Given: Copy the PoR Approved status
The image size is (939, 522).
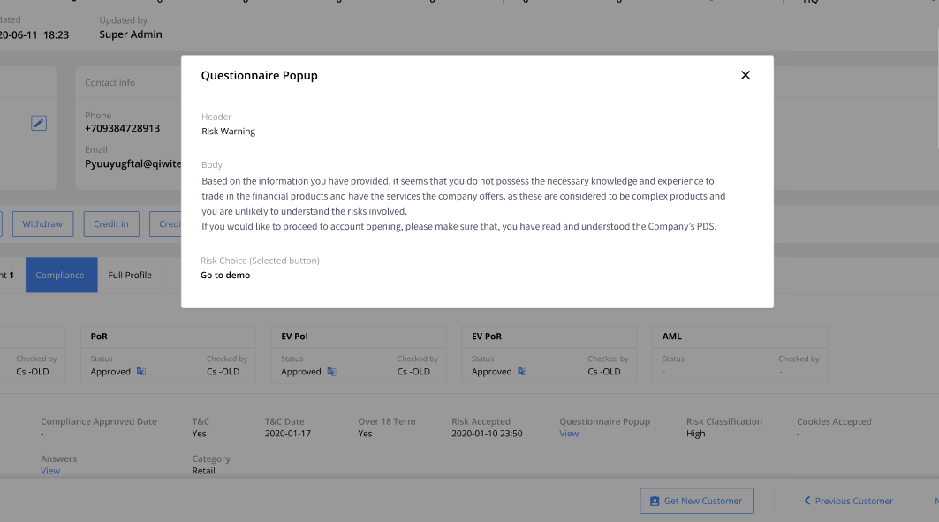Looking at the screenshot, I should (x=142, y=372).
